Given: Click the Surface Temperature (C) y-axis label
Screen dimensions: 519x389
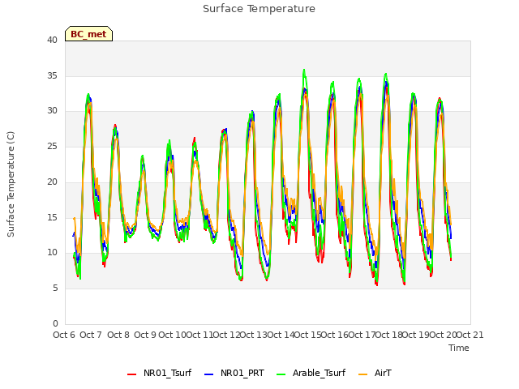Looking at the screenshot, I should point(11,184).
